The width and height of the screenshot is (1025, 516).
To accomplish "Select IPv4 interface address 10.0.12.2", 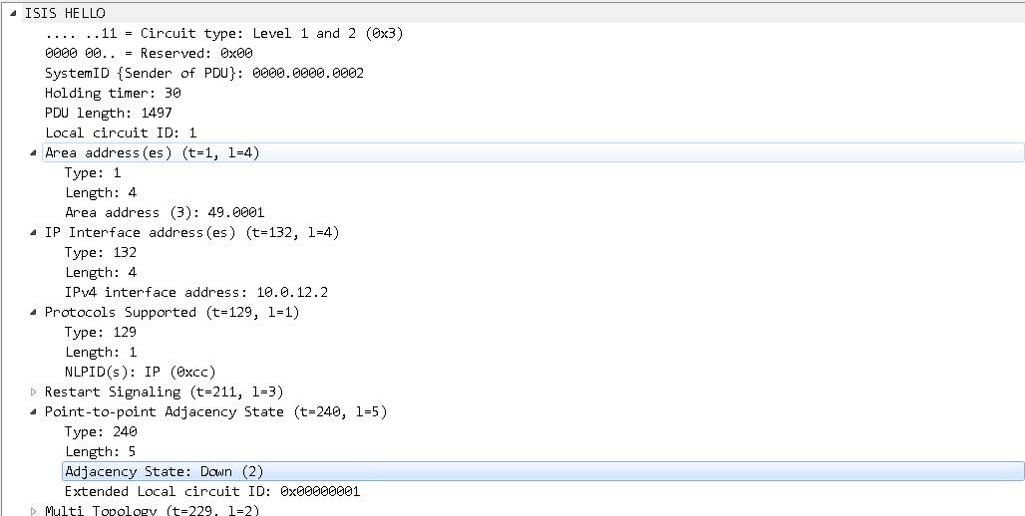I will tap(196, 292).
